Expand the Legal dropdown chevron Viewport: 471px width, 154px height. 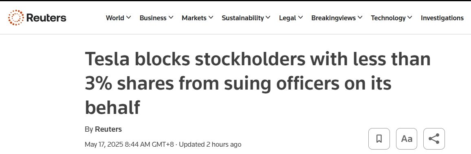point(301,18)
